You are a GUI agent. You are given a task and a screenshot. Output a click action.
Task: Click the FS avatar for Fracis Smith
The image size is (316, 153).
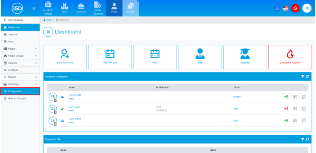click(53, 97)
